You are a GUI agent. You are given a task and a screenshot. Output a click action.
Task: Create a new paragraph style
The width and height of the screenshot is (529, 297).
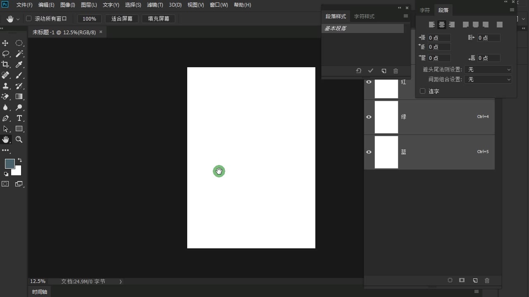click(384, 71)
